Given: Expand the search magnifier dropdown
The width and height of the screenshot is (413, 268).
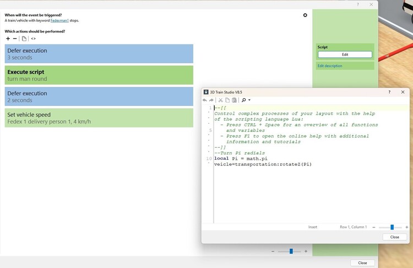Looking at the screenshot, I should [246, 101].
